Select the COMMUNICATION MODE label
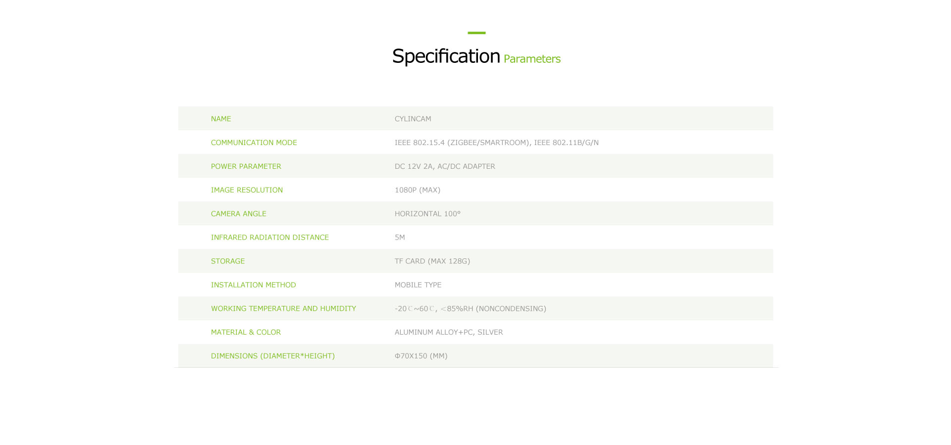This screenshot has height=445, width=951. pos(254,143)
